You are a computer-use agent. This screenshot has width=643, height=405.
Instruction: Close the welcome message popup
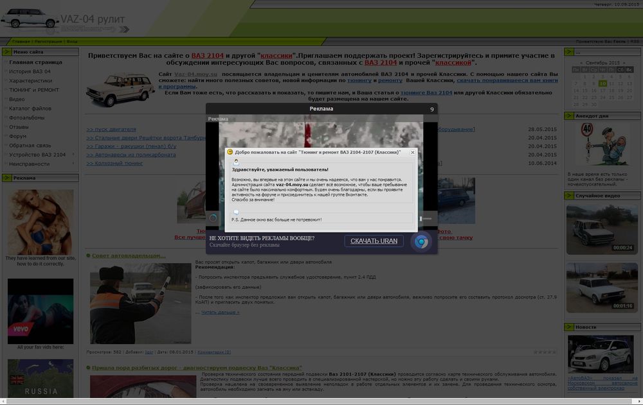point(413,152)
